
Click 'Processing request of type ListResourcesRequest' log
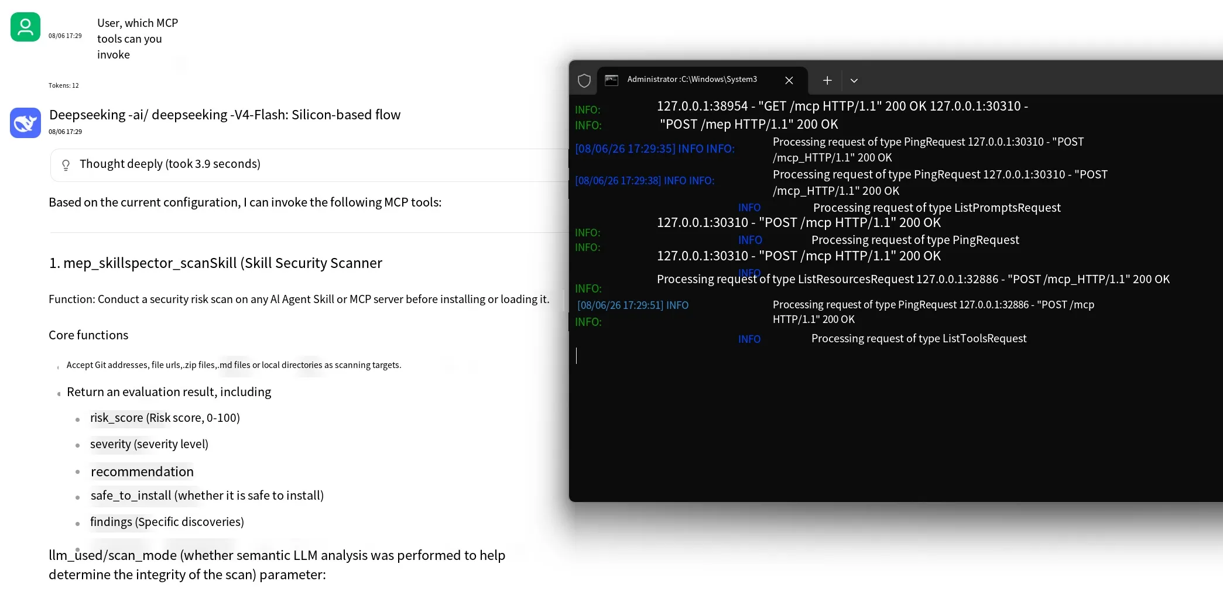pos(913,279)
